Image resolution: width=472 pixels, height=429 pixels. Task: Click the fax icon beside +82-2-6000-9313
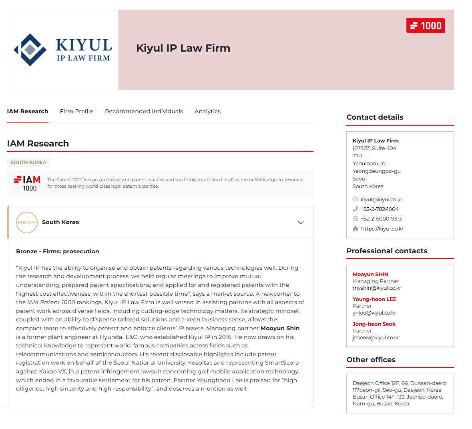tap(355, 219)
